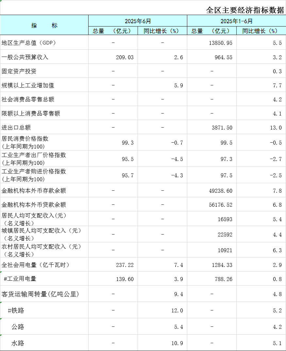Select the deposit balance cell 49238.60
The width and height of the screenshot is (286, 351).
221,191
